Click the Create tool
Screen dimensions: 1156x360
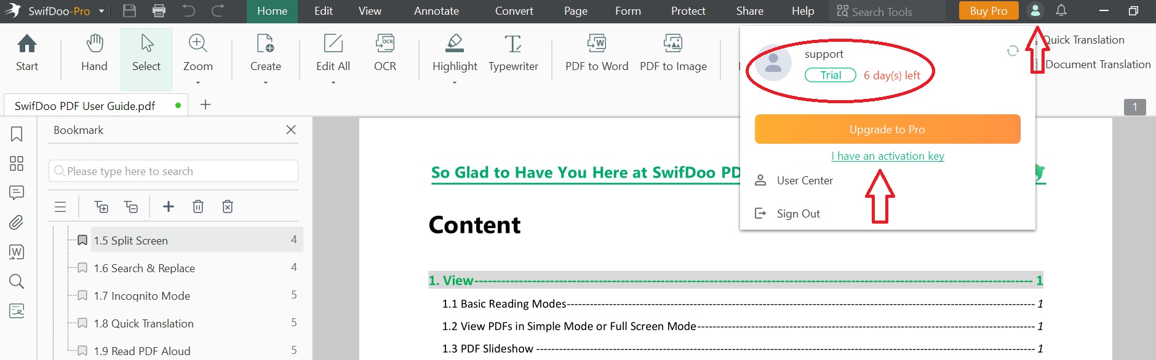[265, 53]
